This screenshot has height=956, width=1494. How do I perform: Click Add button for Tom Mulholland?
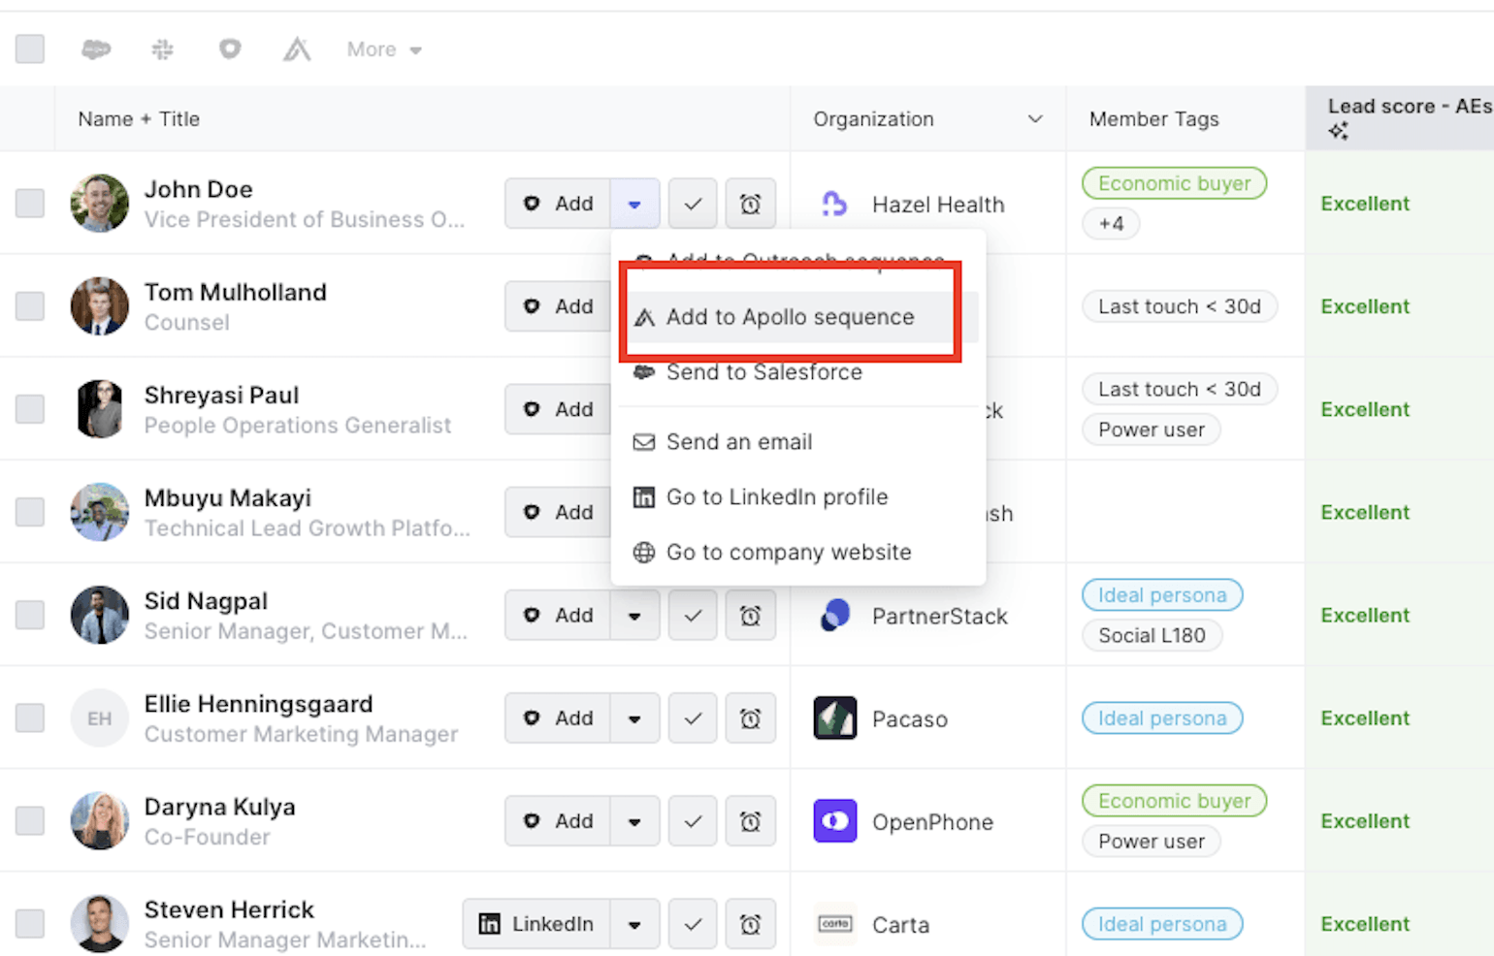click(558, 306)
